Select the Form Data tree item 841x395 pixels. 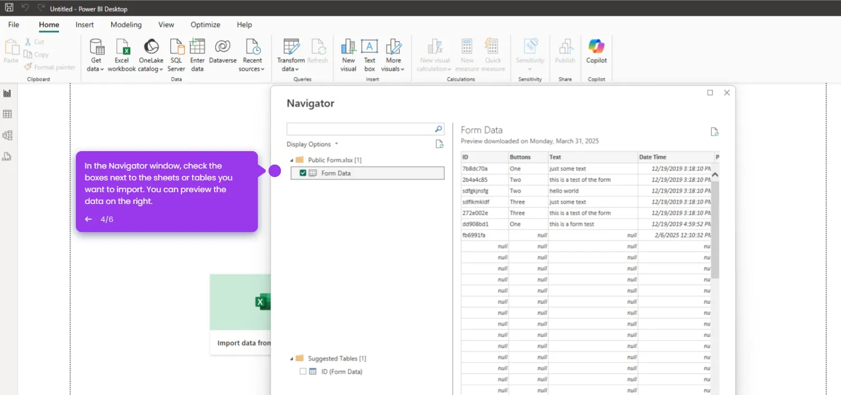point(367,173)
